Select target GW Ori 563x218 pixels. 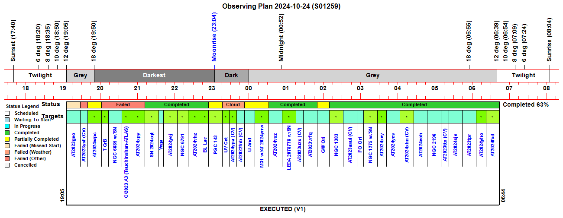323,145
